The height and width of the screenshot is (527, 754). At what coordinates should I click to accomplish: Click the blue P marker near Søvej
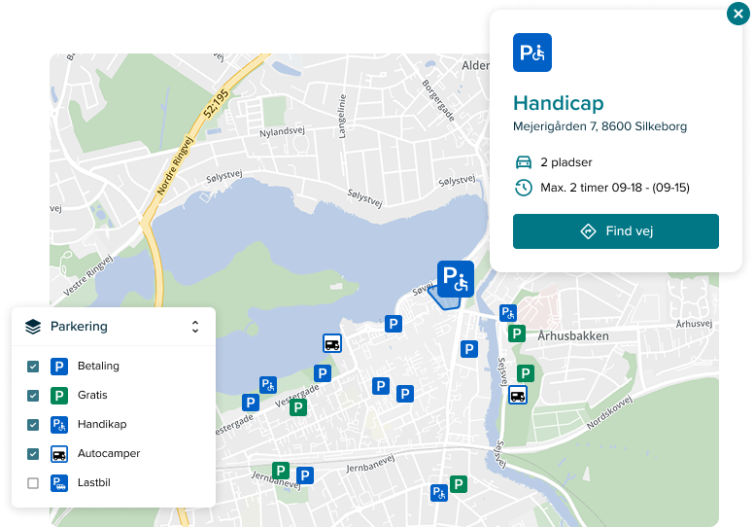pos(394,325)
